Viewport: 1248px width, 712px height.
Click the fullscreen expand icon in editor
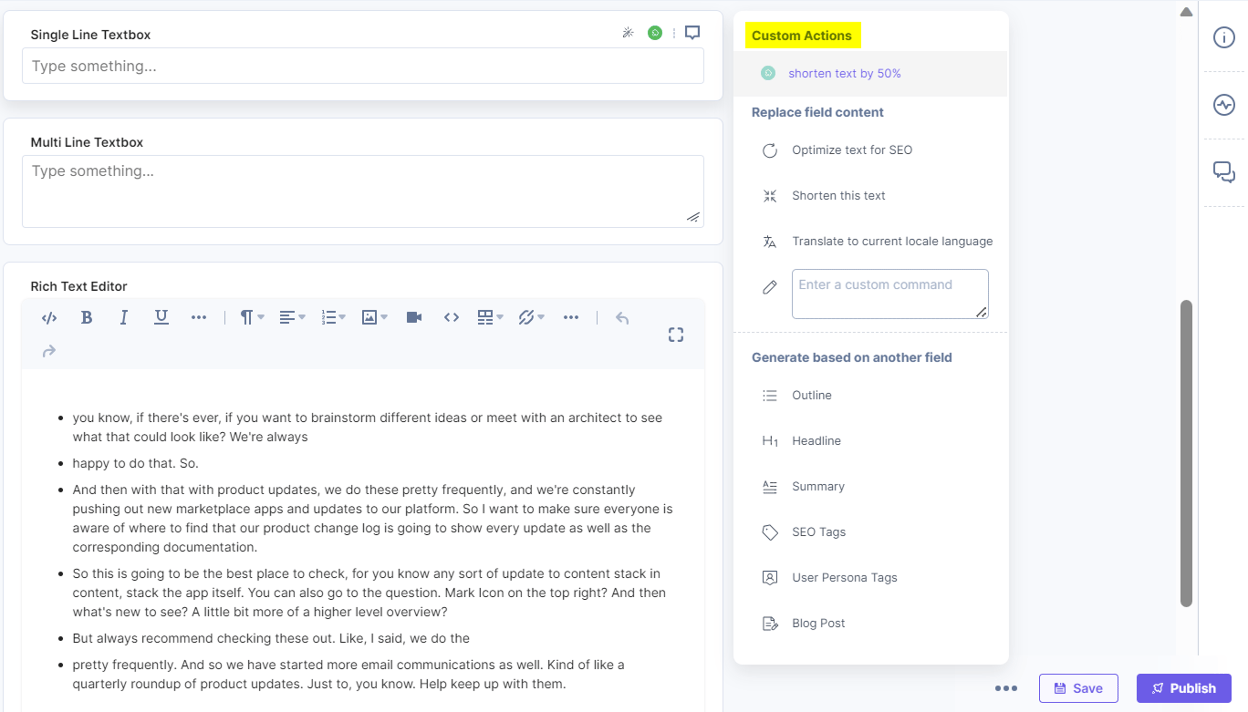(676, 335)
